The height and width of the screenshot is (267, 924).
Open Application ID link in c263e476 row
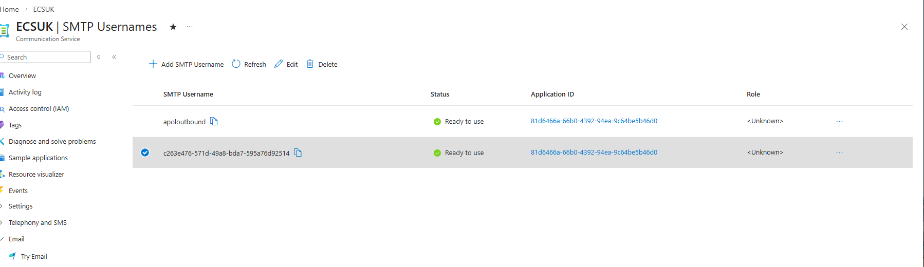click(594, 152)
